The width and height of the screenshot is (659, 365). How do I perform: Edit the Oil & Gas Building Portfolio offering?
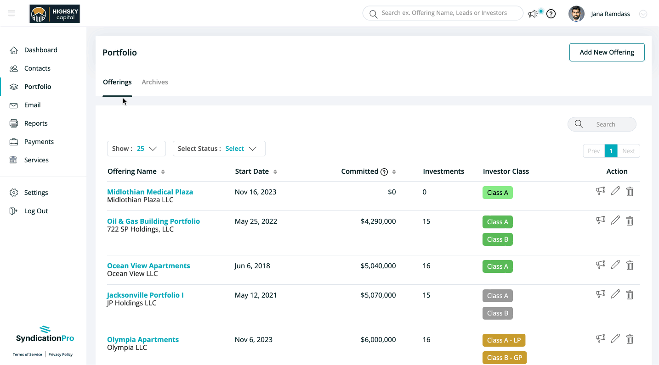[615, 221]
